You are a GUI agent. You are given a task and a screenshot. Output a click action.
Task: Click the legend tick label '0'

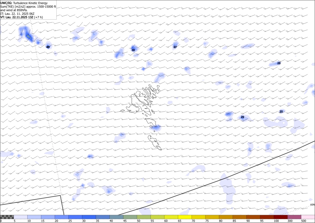(1, 221)
